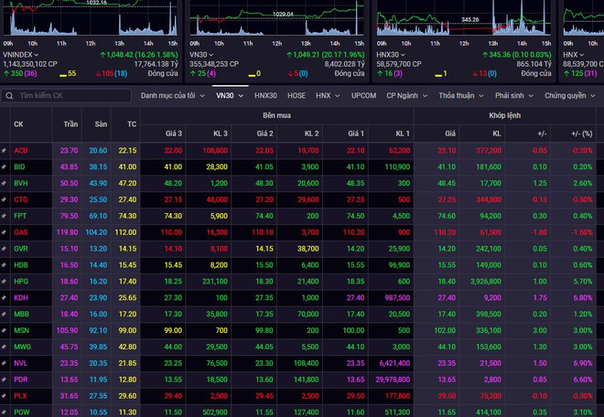Pin the MWG stock row
This screenshot has height=417, width=604.
4,347
